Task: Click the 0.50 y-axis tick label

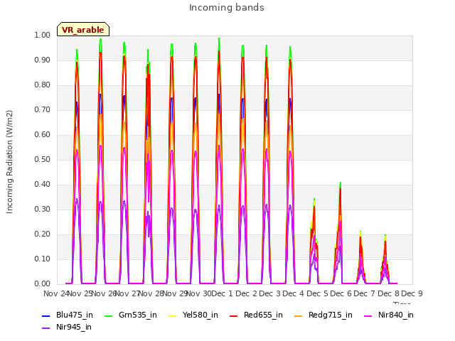Action: (43, 159)
